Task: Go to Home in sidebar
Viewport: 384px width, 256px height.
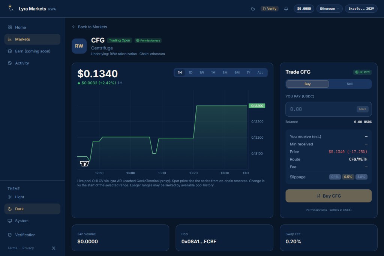Action: coord(32,27)
